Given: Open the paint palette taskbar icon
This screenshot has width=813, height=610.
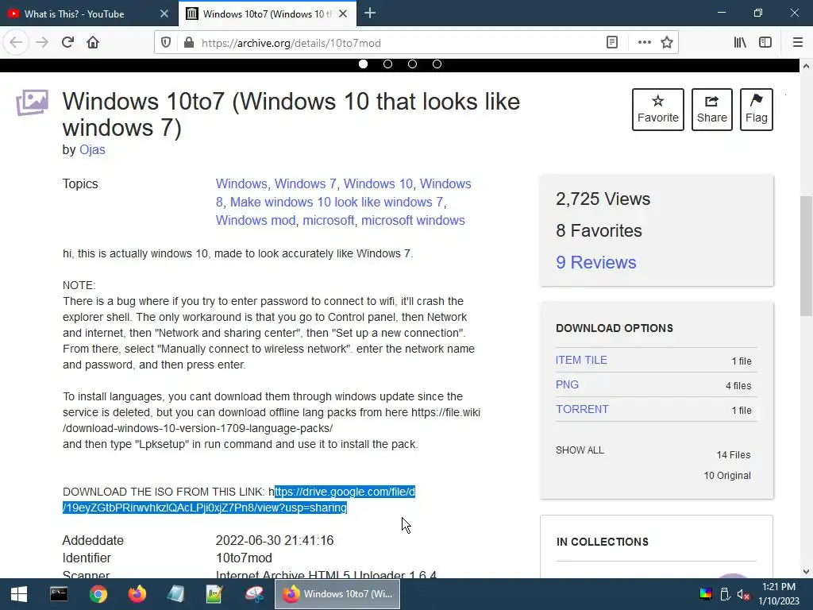Looking at the screenshot, I should click(254, 594).
